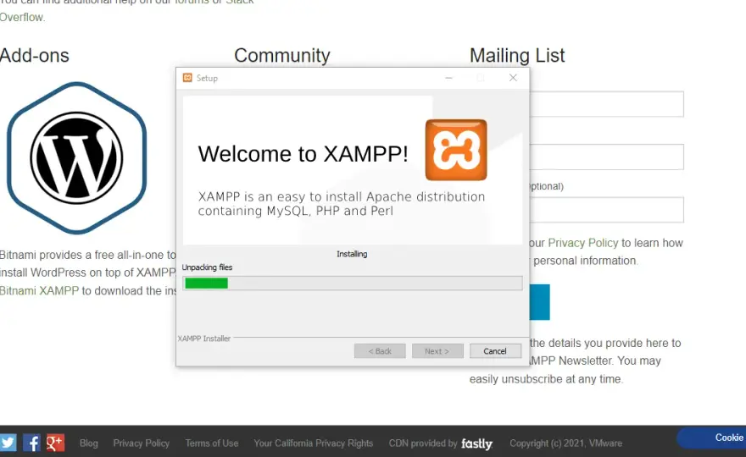Click the 'Welcome to XAMPP!' heading
The width and height of the screenshot is (746, 457).
(303, 154)
